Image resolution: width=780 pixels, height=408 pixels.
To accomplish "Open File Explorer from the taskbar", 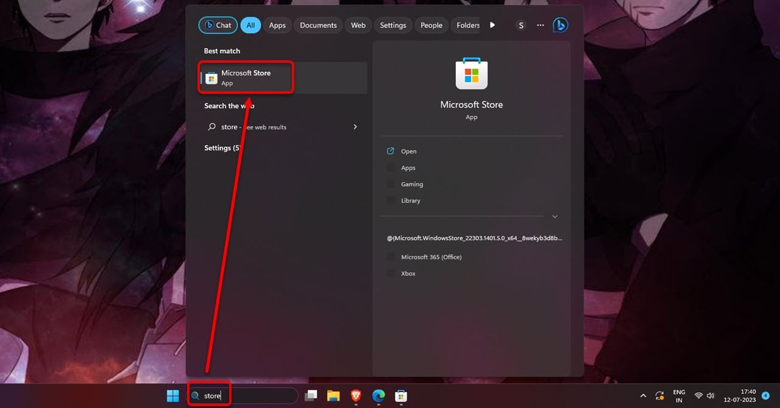I will point(333,396).
